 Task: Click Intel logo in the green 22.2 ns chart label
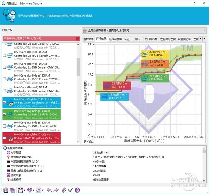pos(145,78)
